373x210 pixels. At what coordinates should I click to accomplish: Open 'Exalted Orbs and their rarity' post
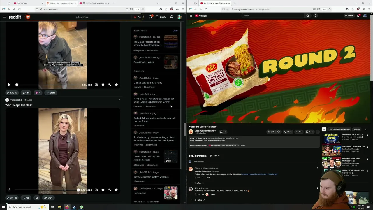tap(148, 83)
